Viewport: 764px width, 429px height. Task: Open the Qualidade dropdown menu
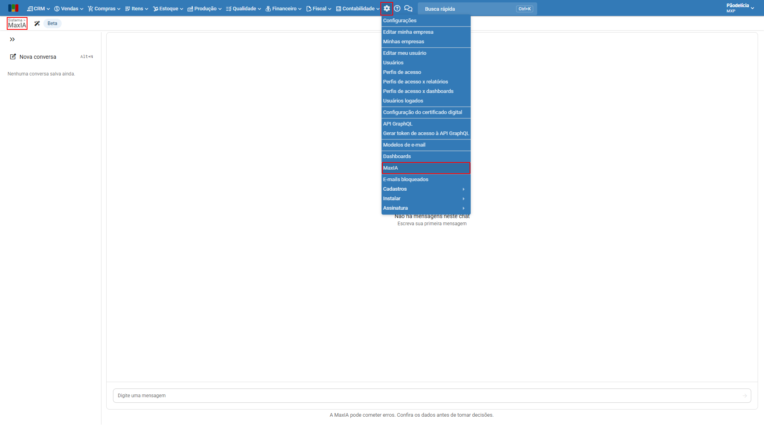[x=244, y=8]
